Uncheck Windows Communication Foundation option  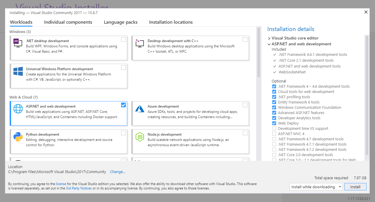pyautogui.click(x=274, y=108)
